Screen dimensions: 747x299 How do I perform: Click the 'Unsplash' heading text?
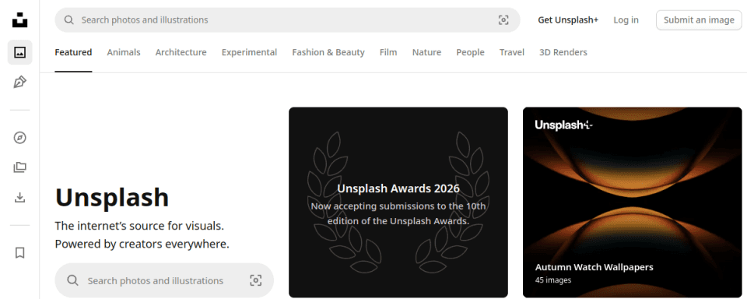coord(112,198)
